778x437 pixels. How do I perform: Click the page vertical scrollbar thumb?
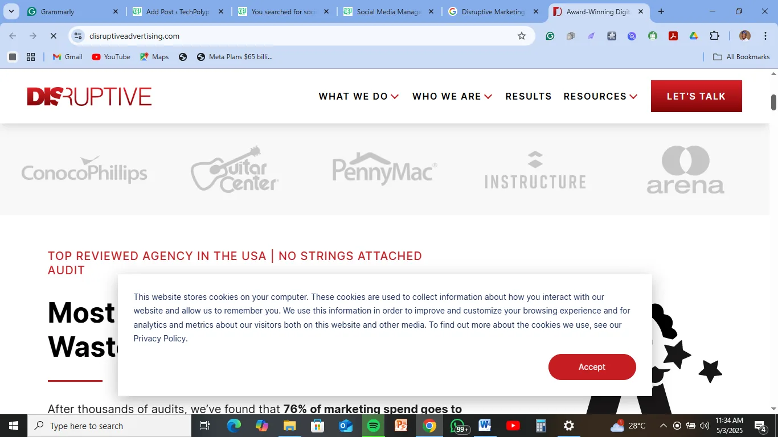click(774, 102)
